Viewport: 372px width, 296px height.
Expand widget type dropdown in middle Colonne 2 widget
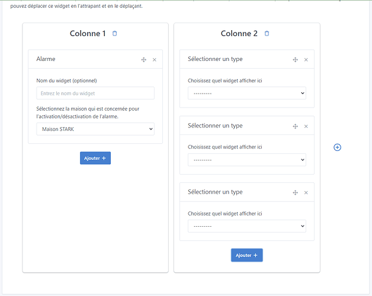246,160
